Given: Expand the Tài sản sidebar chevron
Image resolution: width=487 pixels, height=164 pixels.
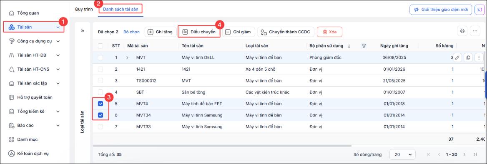Looking at the screenshot, I should pos(58,27).
